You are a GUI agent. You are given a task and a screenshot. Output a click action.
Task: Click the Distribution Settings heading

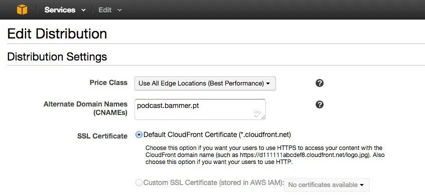[x=57, y=56]
